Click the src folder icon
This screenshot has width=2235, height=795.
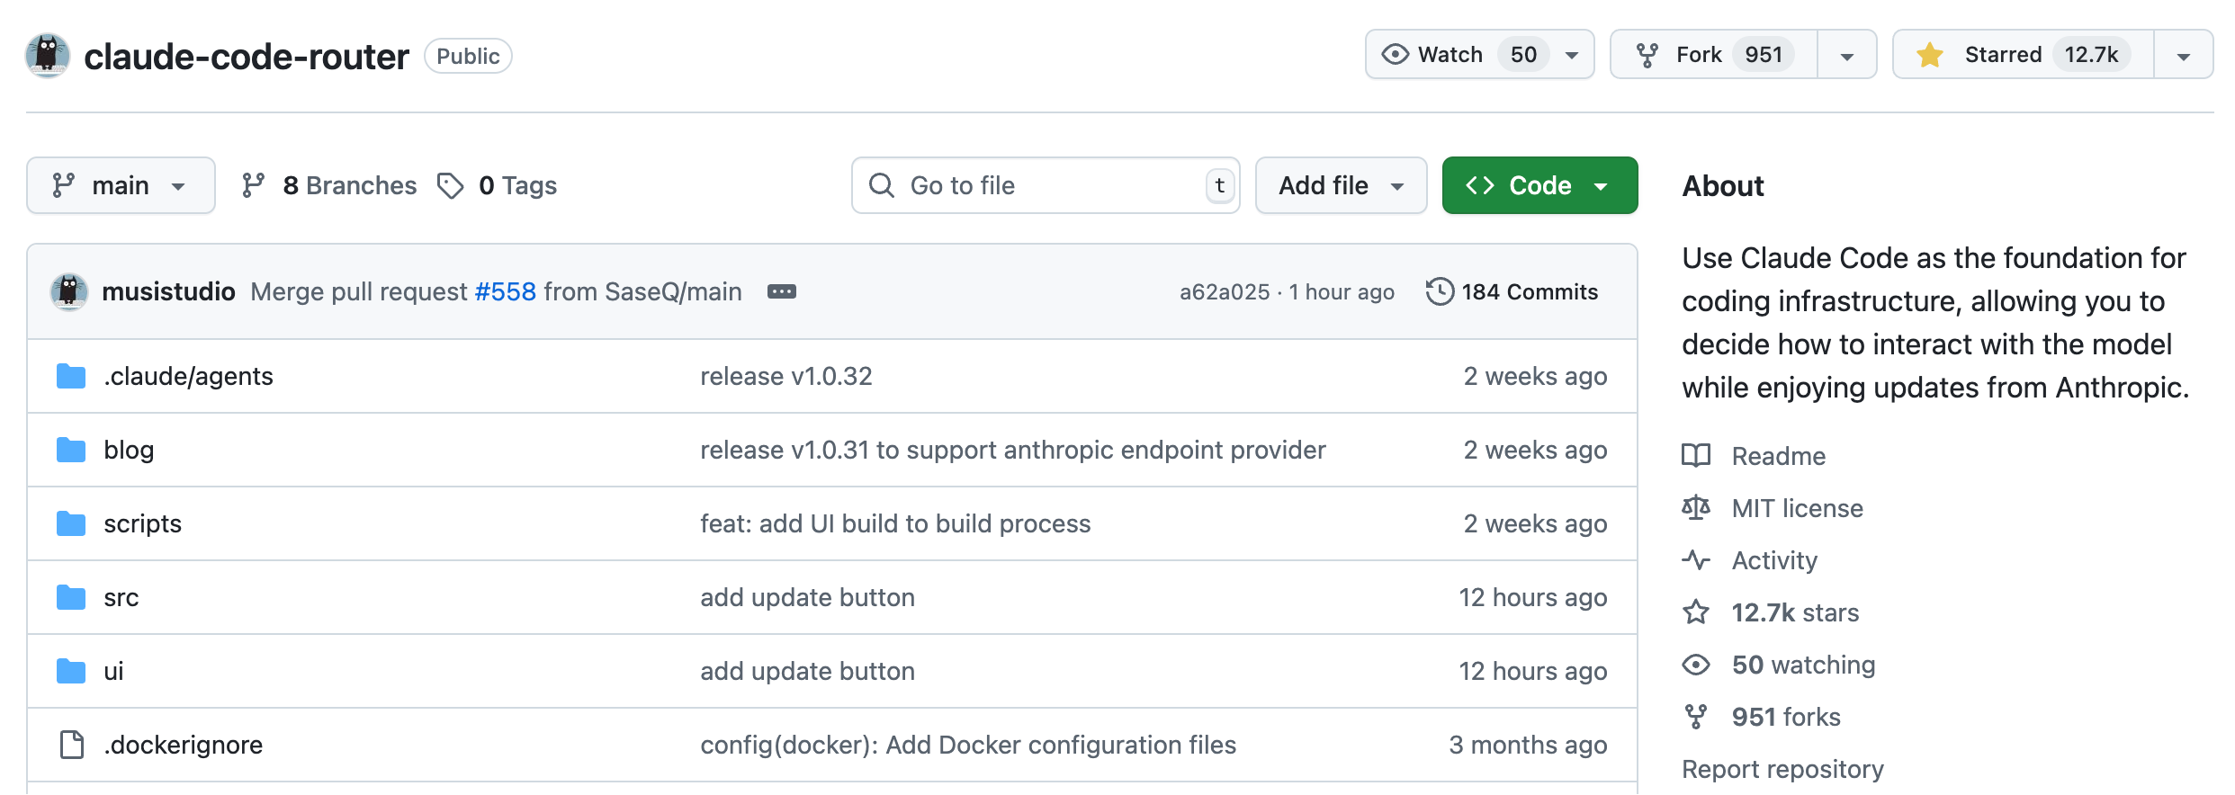71,597
